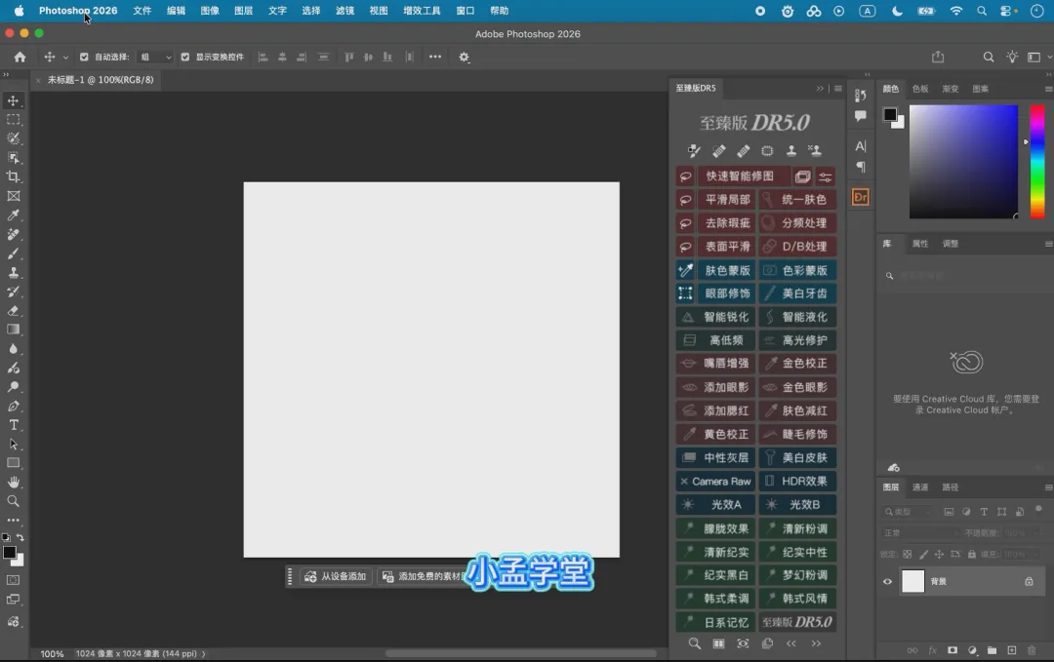Click the 智能液化 button
This screenshot has height=662, width=1054.
tap(798, 317)
